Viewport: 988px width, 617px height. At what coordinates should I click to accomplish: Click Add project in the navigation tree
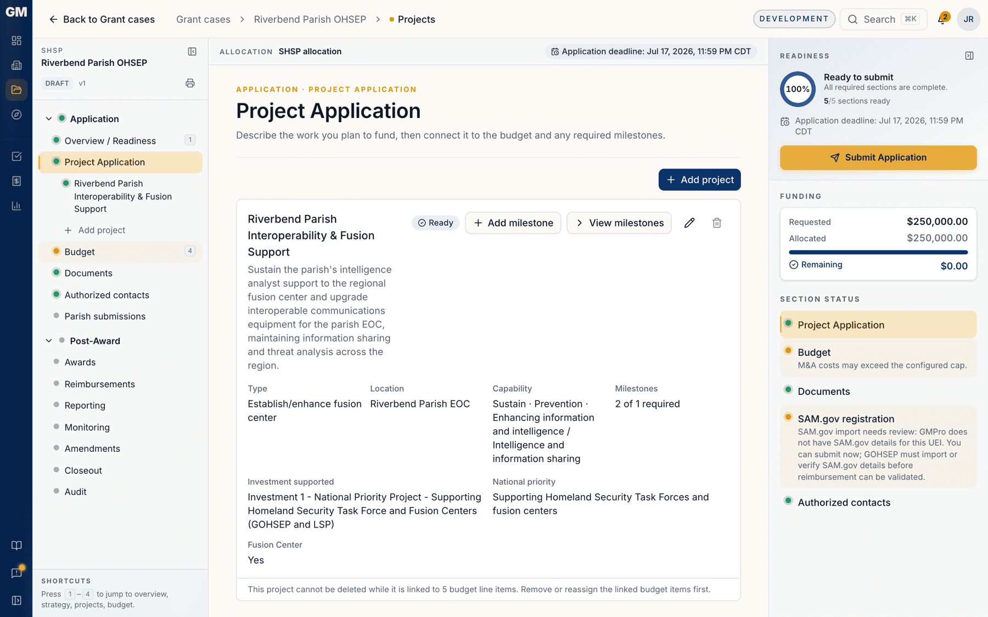click(95, 230)
